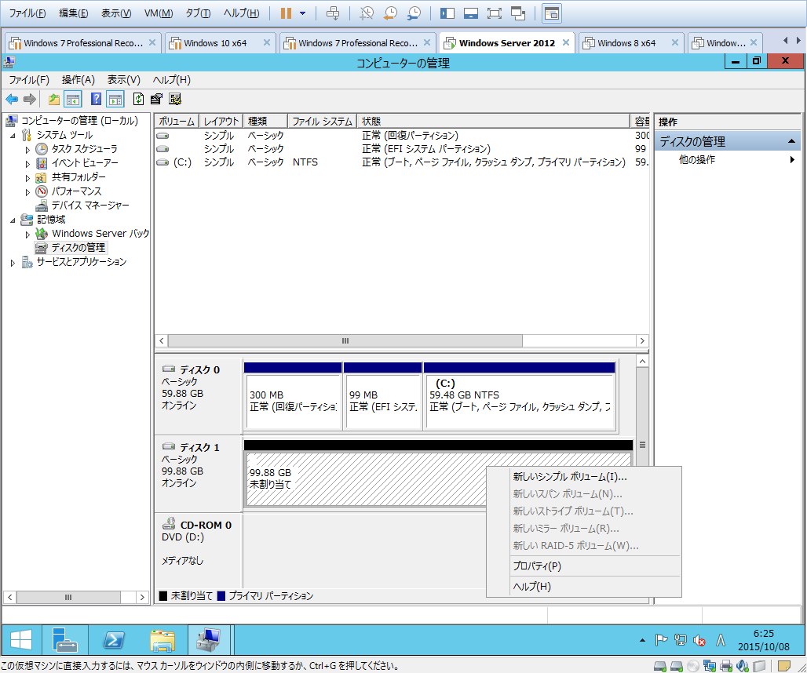The height and width of the screenshot is (673, 807).
Task: Expand the イベント ビューアー node
Action: pyautogui.click(x=27, y=164)
